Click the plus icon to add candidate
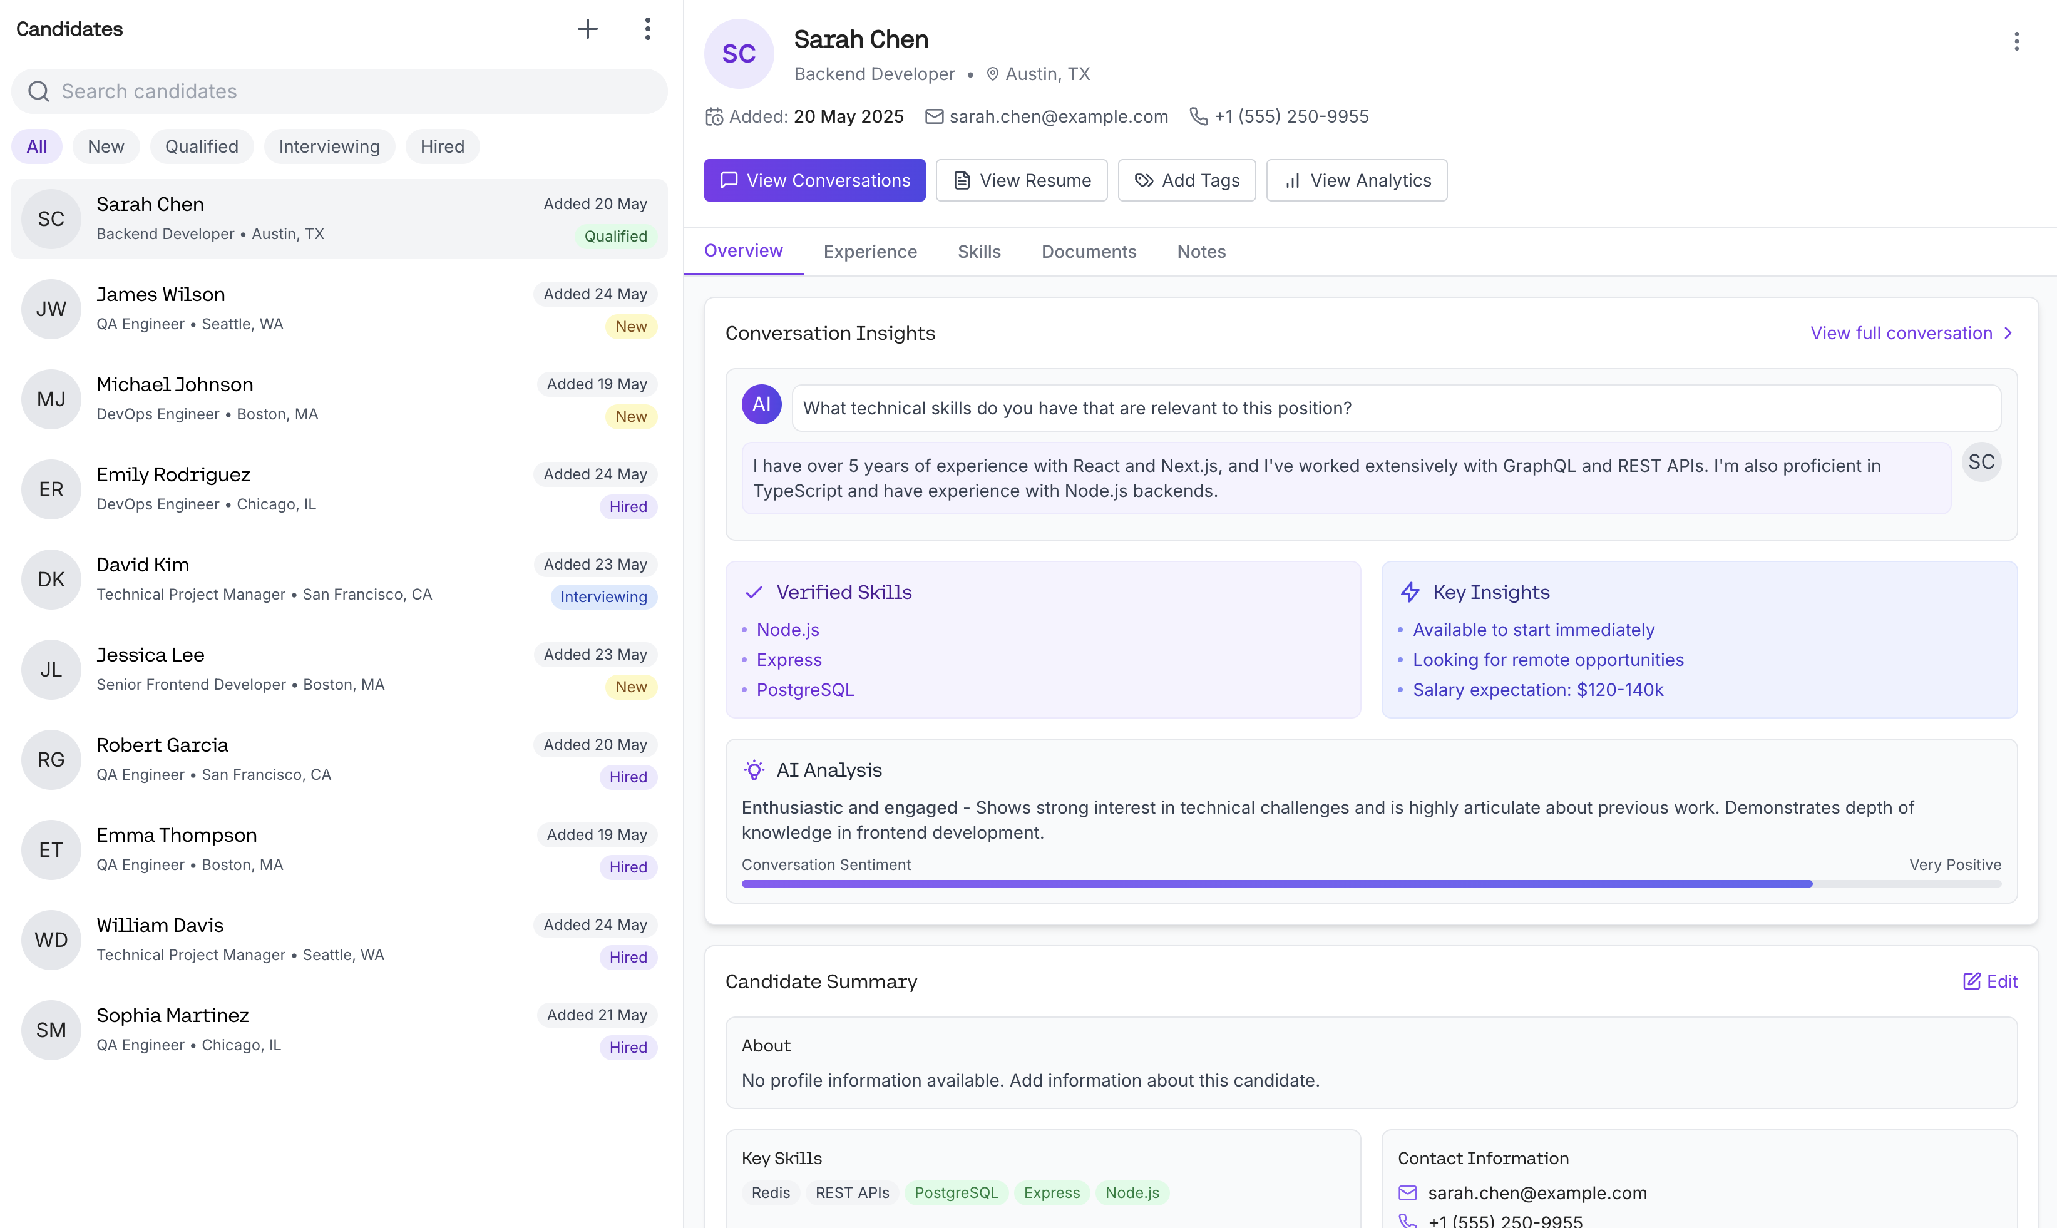The height and width of the screenshot is (1228, 2057). click(x=587, y=29)
